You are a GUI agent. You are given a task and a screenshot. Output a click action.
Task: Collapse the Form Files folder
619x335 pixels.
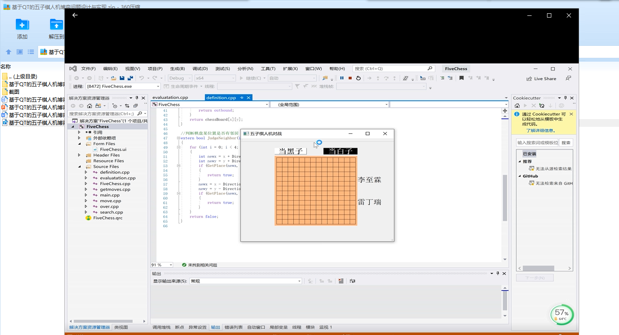pyautogui.click(x=79, y=144)
